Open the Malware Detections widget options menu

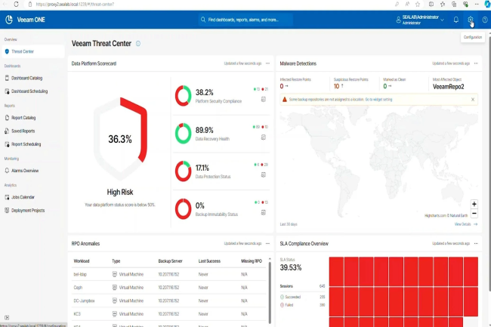(476, 63)
